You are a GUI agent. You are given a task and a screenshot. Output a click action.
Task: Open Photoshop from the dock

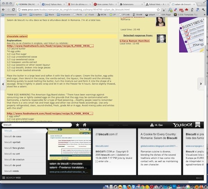coord(174,187)
